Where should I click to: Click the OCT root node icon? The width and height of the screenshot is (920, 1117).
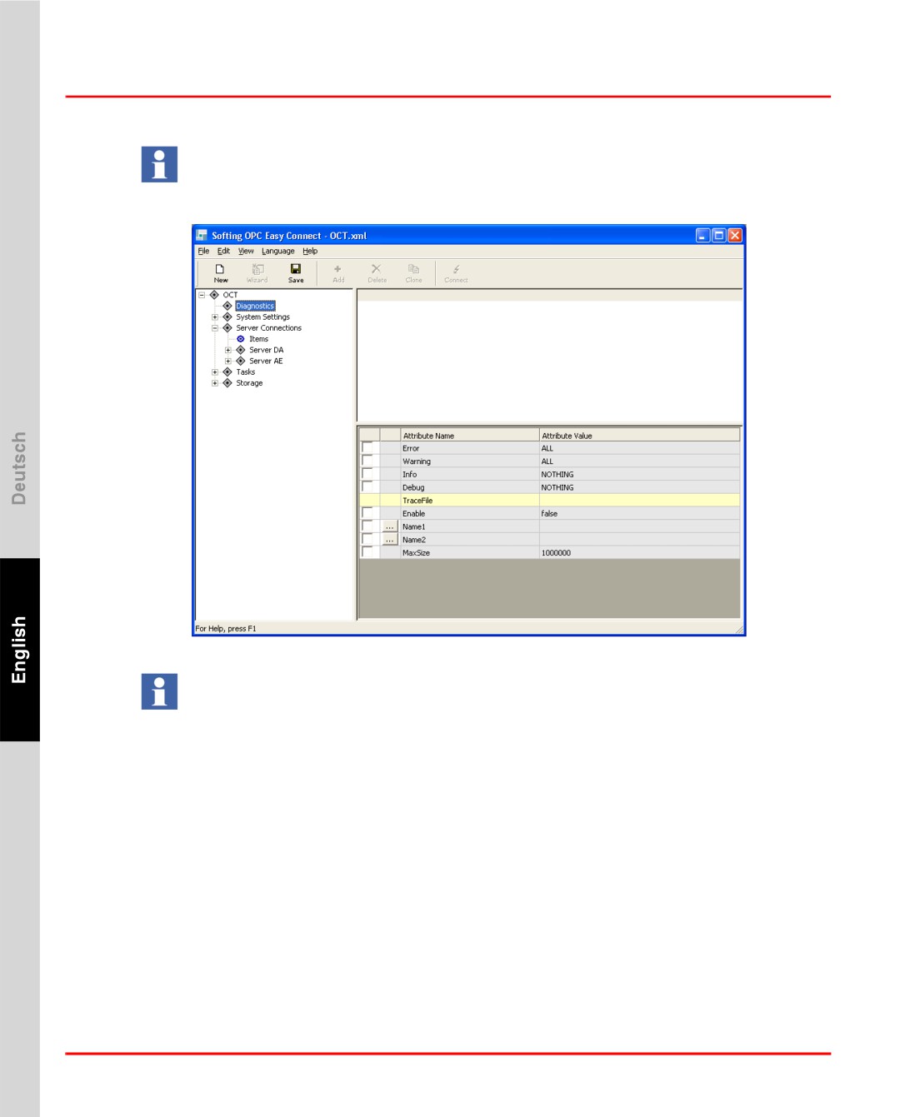214,295
